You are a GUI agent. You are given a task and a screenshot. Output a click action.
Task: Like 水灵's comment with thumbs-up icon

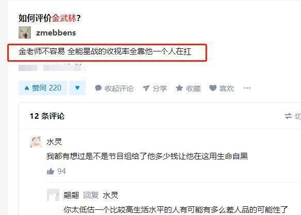51,171
